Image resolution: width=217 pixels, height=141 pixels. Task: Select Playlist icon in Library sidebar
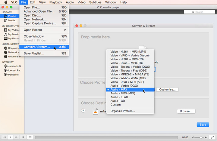point(5,16)
